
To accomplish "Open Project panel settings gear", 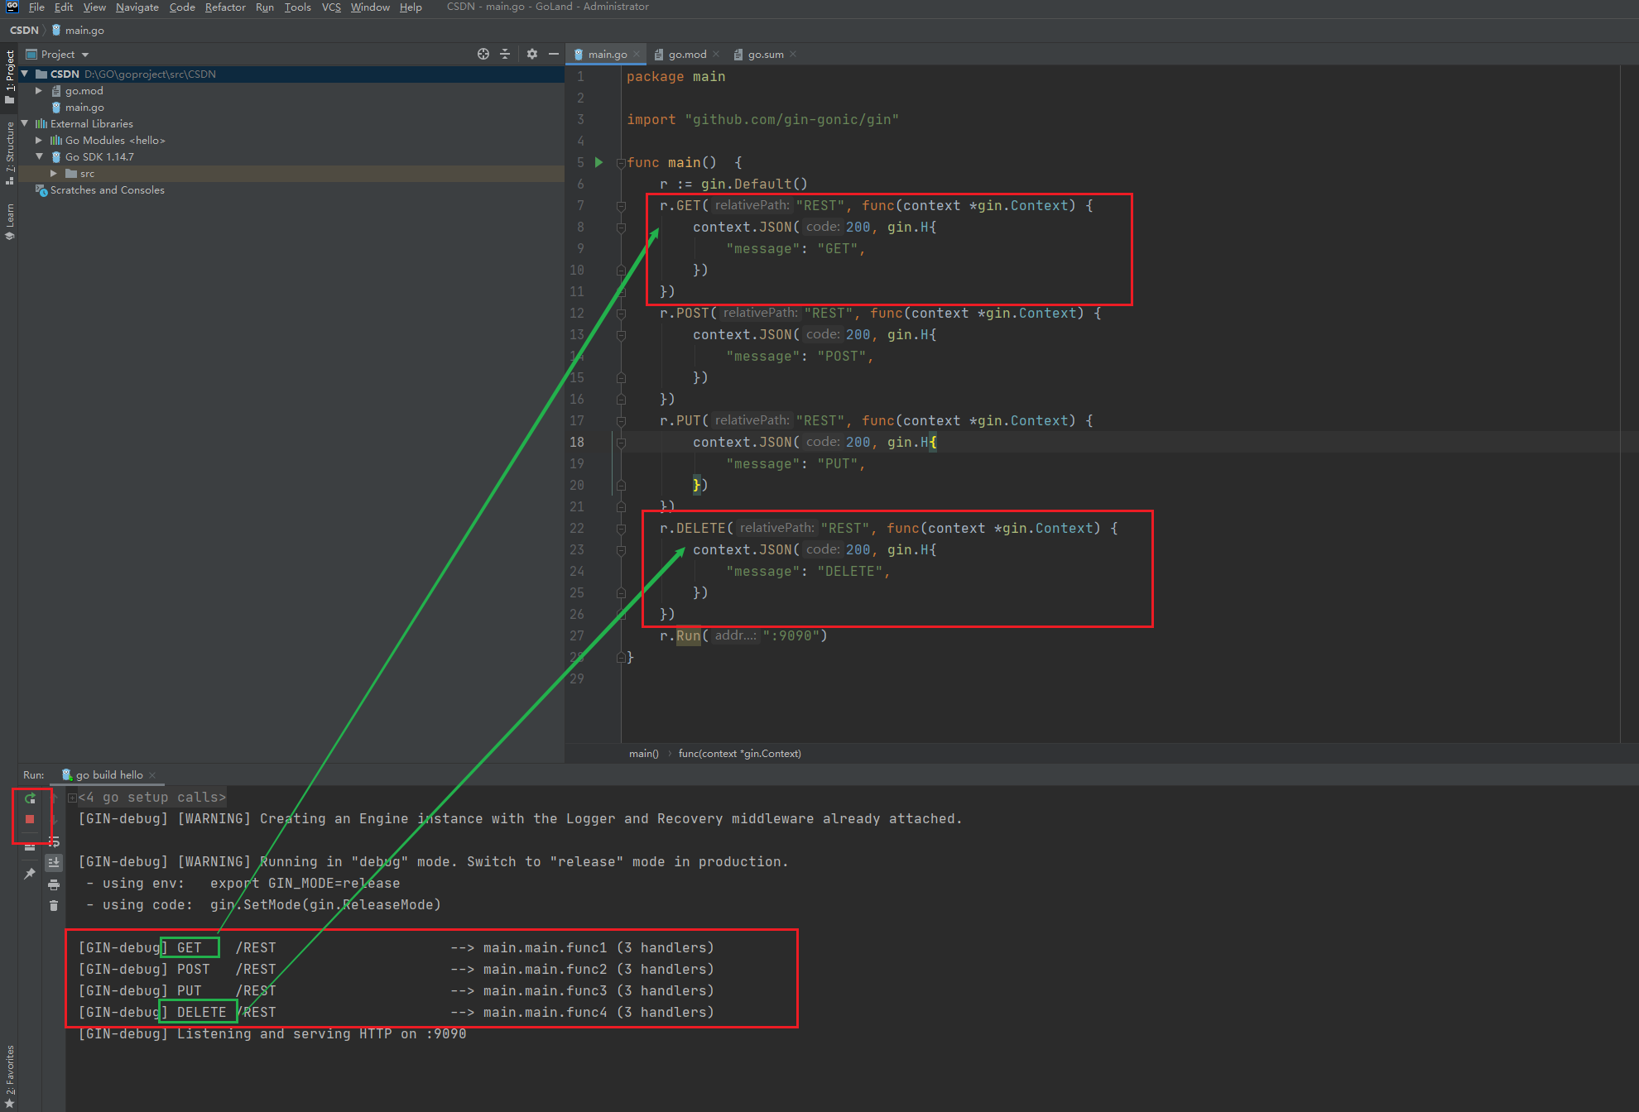I will pos(531,54).
